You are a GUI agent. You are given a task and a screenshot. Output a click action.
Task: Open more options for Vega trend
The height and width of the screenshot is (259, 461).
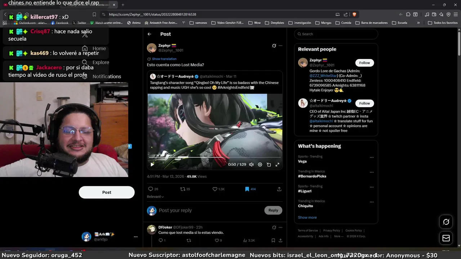372,158
